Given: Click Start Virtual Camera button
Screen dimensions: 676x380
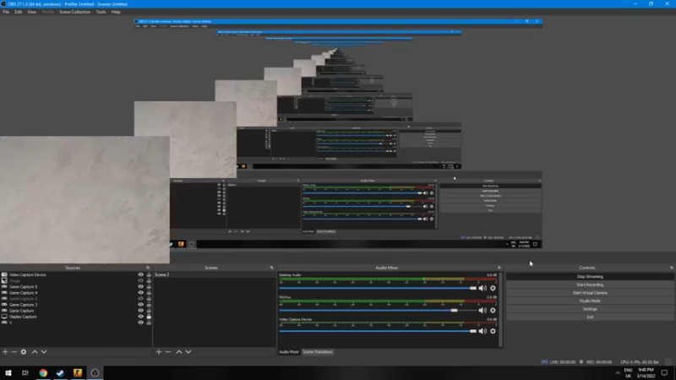Looking at the screenshot, I should (590, 293).
